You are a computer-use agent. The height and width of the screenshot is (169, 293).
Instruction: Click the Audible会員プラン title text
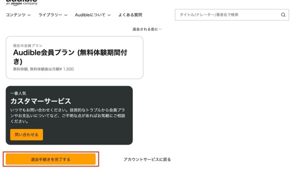click(x=70, y=57)
